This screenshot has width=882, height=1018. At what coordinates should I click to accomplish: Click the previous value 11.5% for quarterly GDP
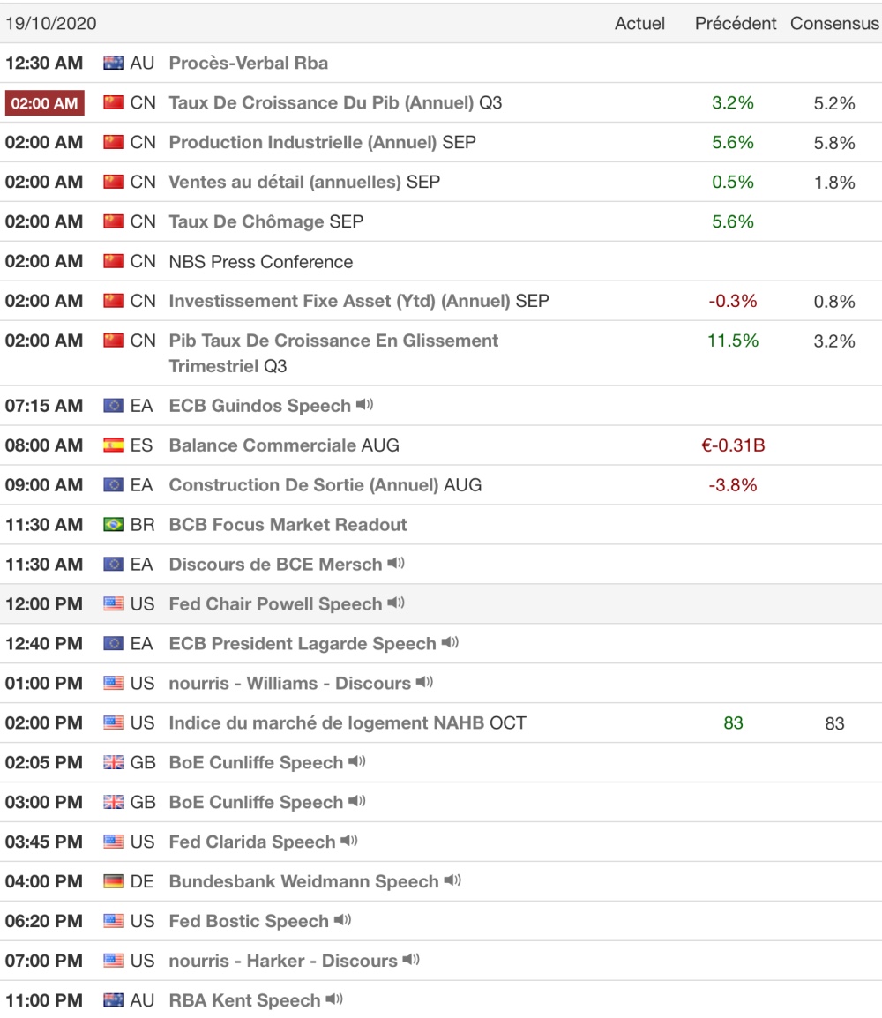click(733, 341)
